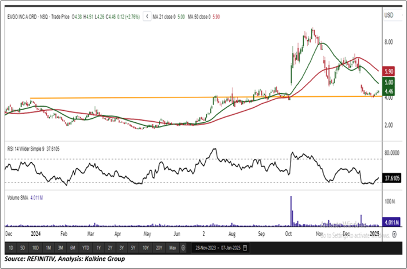Viewport: 407px width, 269px height.
Task: Select the 10D time range button
Action: (35, 248)
